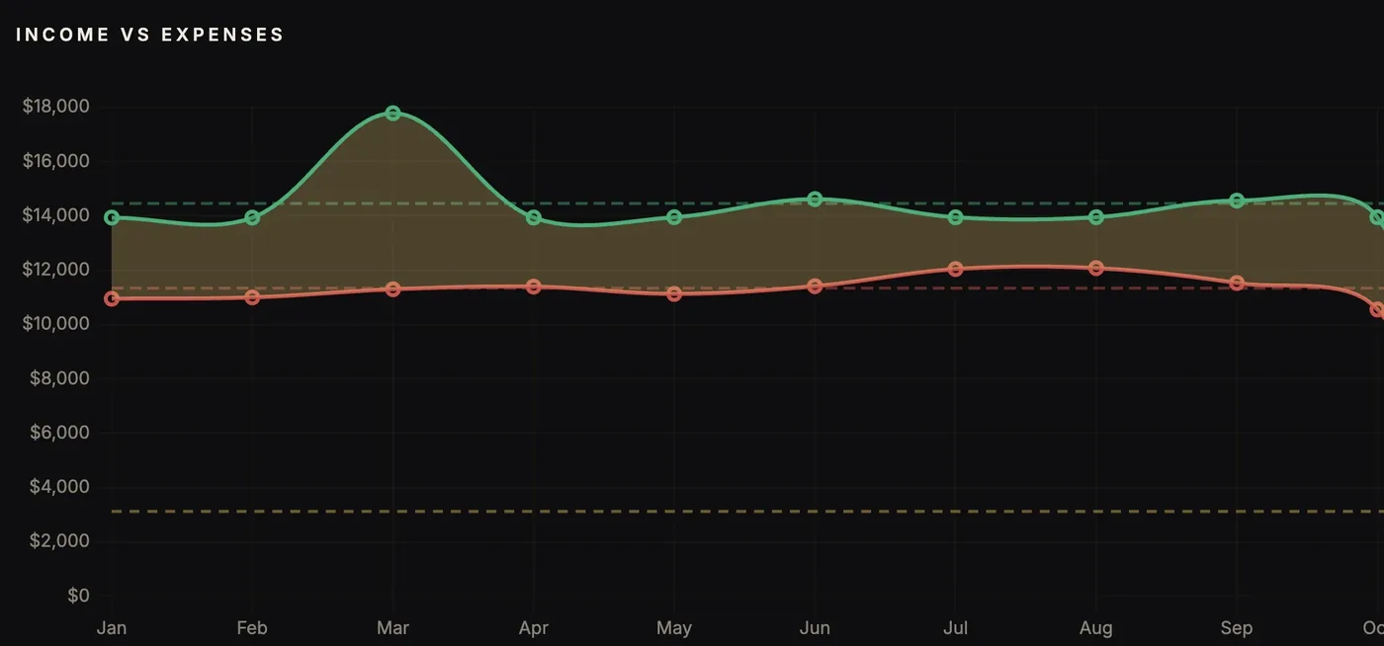Click the expenses data point for June
The image size is (1384, 646).
point(815,286)
